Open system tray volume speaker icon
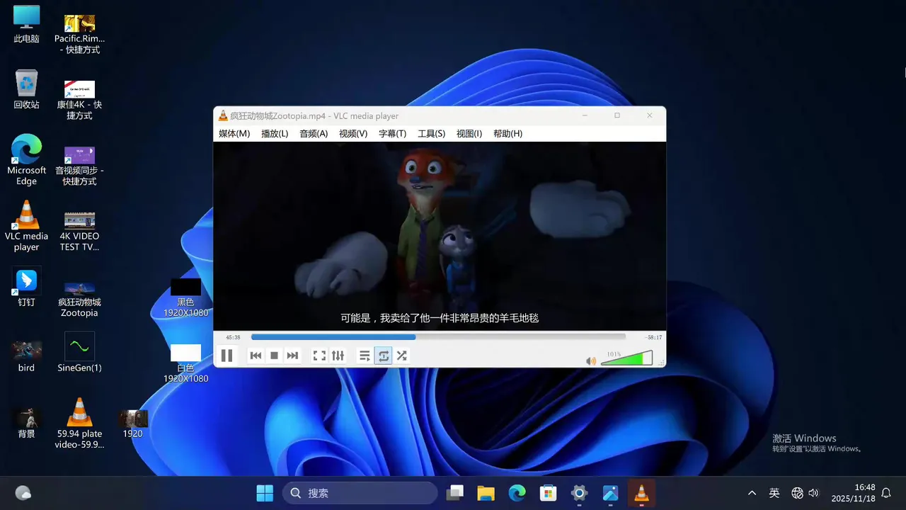The width and height of the screenshot is (906, 510). click(813, 493)
